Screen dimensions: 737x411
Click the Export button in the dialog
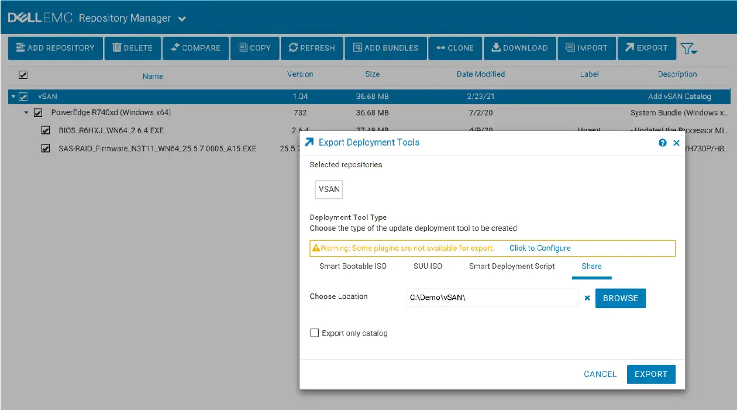click(651, 374)
